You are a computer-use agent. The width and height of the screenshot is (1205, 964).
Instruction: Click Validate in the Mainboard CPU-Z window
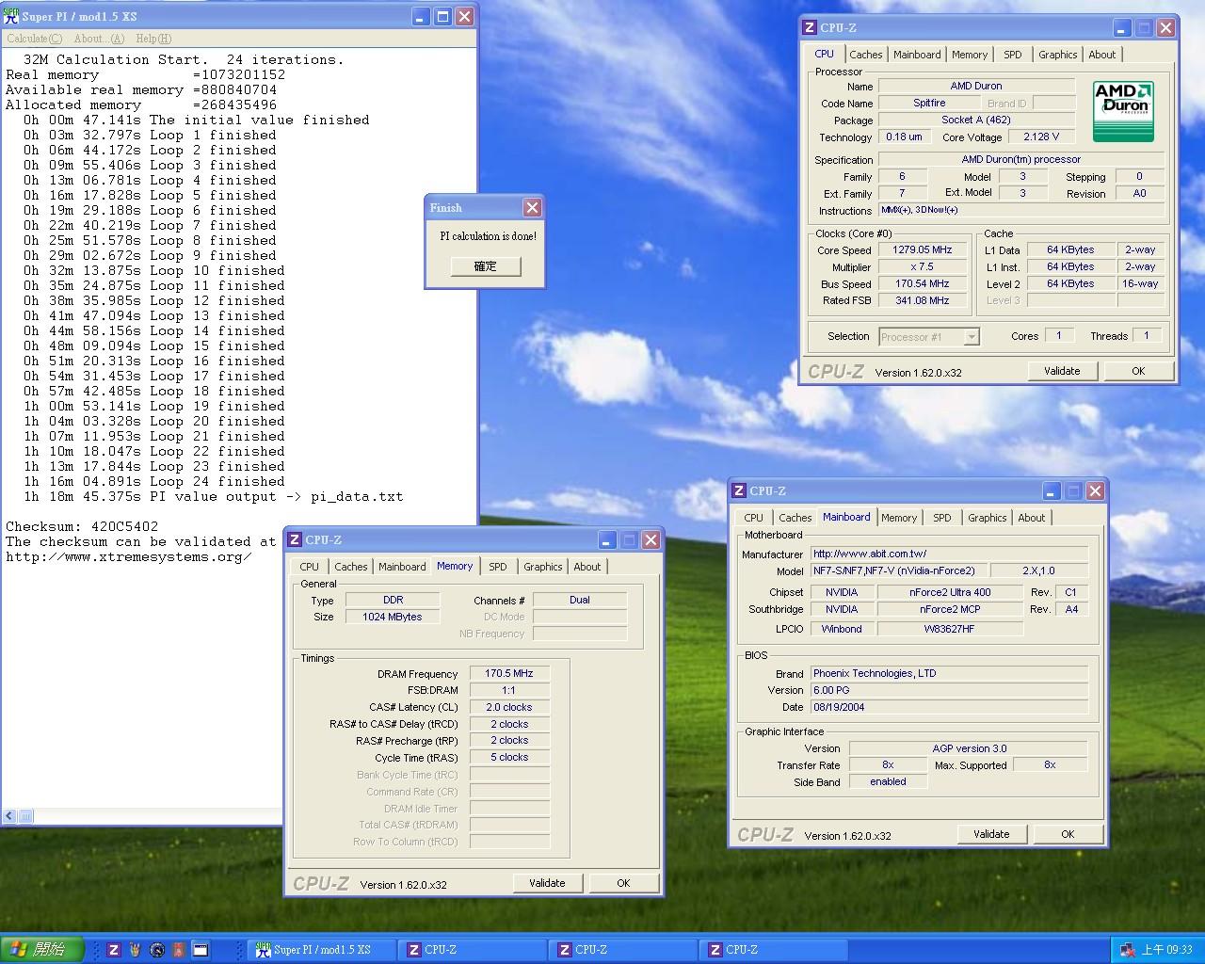(x=991, y=834)
